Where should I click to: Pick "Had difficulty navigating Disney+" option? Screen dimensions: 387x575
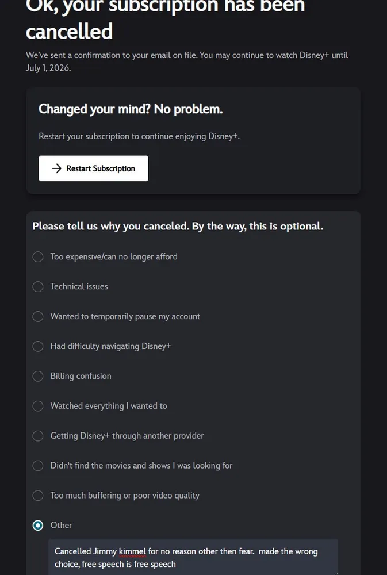(38, 346)
